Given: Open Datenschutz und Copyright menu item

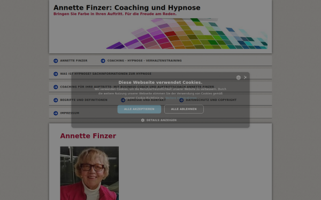Looking at the screenshot, I should 211,100.
